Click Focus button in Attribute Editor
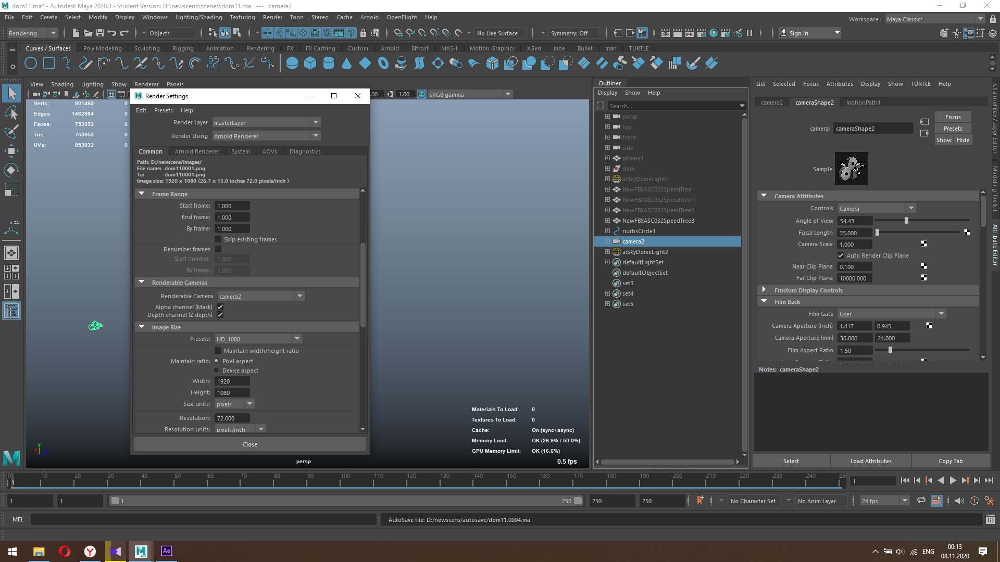This screenshot has height=562, width=1000. [953, 117]
